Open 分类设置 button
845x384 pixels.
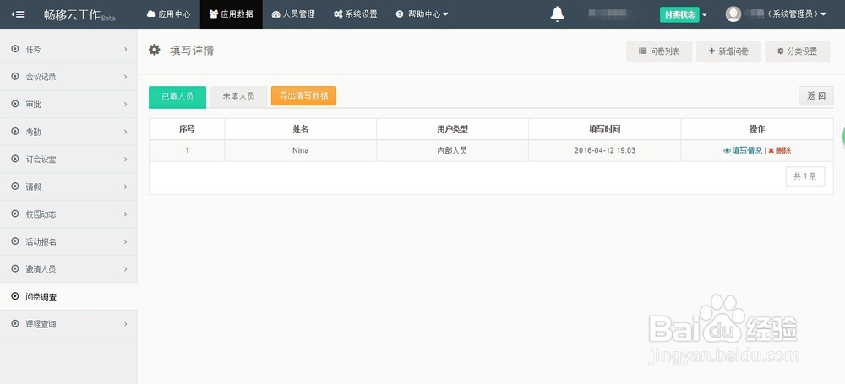[x=797, y=51]
